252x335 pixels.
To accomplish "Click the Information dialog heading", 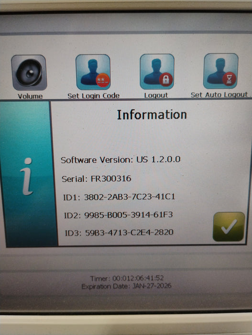I will [x=152, y=115].
